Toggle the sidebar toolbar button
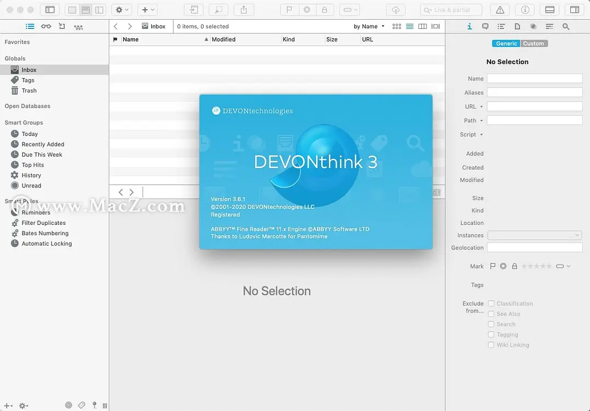The image size is (590, 411). [50, 10]
